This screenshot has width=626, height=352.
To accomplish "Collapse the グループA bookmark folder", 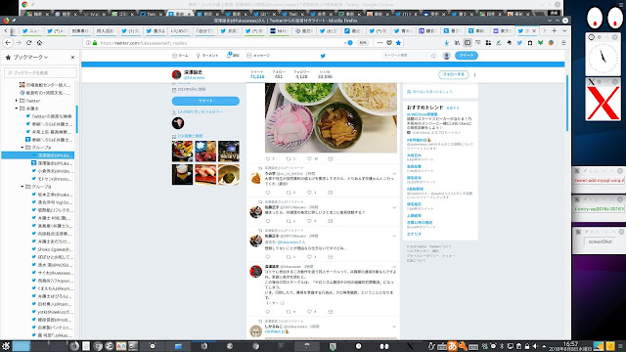I will [22, 148].
